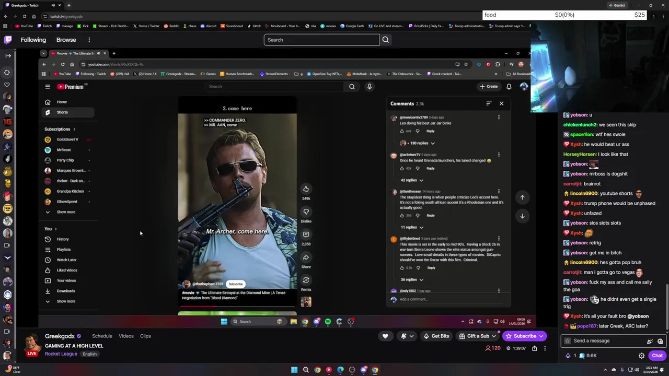Screen dimensions: 669x376
Task: Go to previous short with up arrow
Action: coord(522,197)
